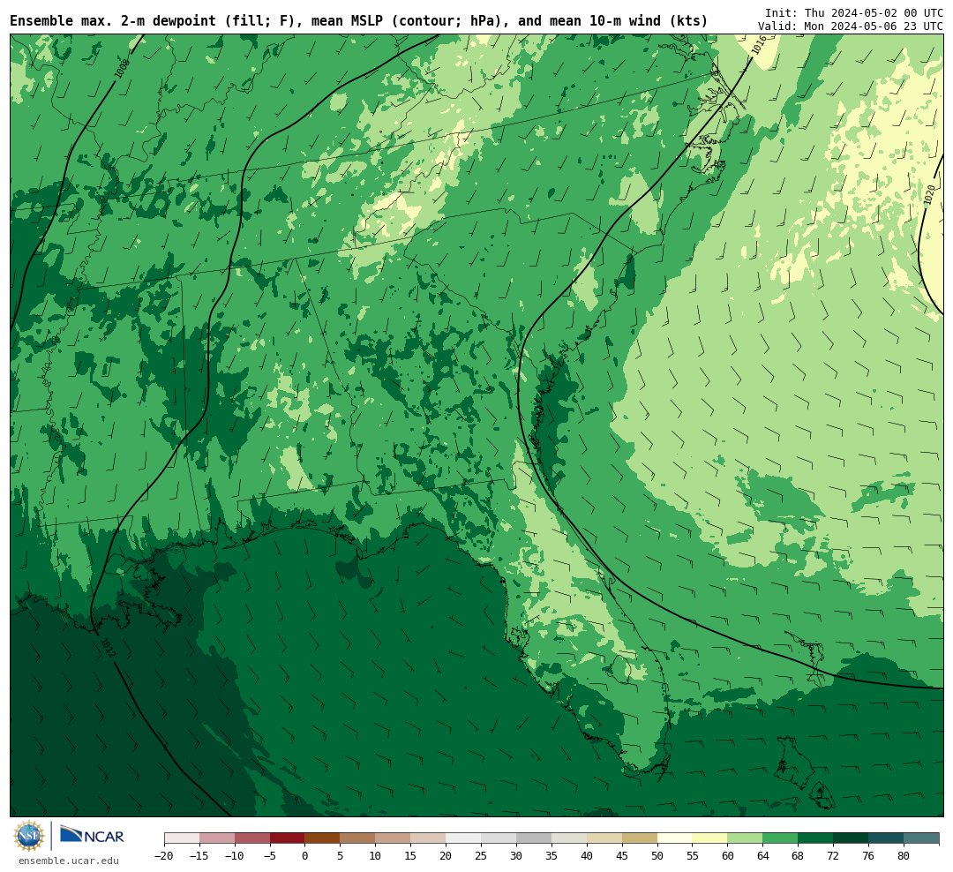
Task: Click the 76 colorbar tick label
Action: 869,855
